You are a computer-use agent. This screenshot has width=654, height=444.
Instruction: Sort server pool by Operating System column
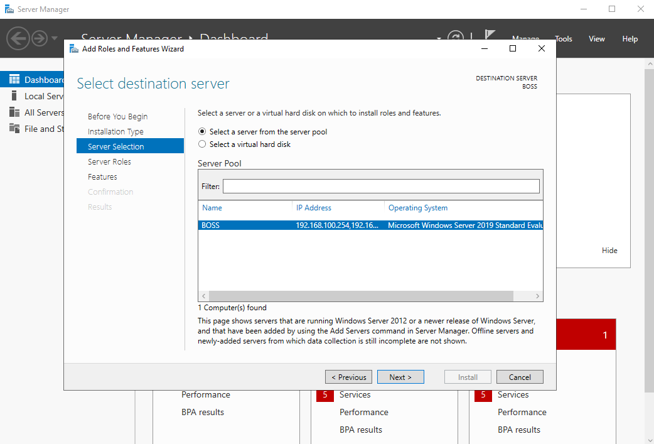click(418, 208)
